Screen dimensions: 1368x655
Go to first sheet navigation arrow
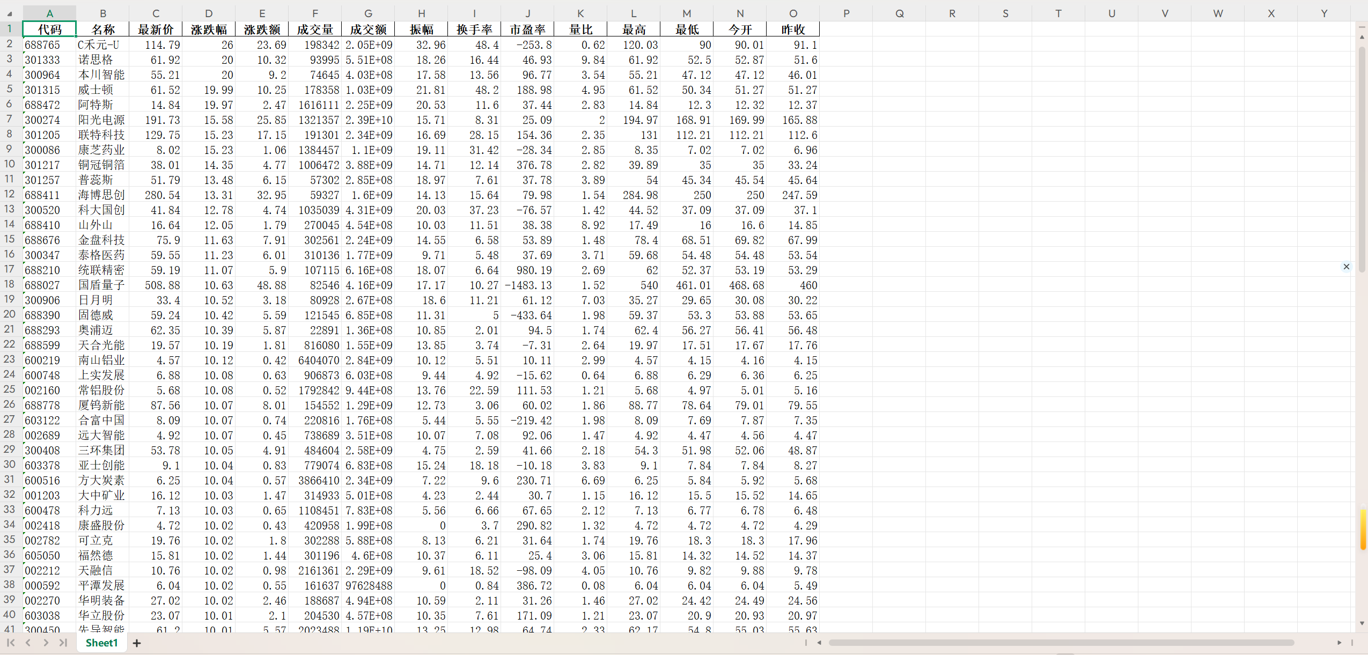[x=11, y=643]
